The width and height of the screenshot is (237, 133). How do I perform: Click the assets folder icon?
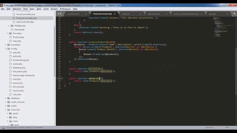(x=10, y=113)
